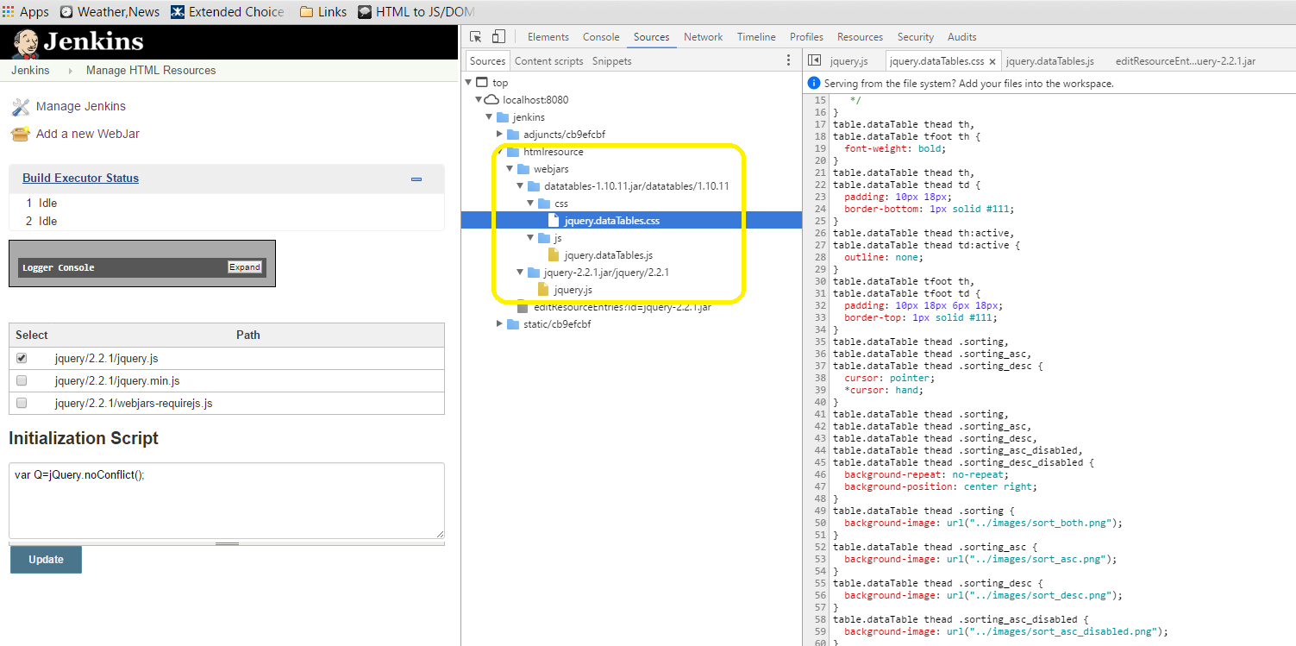Viewport: 1296px width, 646px height.
Task: Expand the adjuncts/cb9efcbf folder
Action: (x=499, y=135)
